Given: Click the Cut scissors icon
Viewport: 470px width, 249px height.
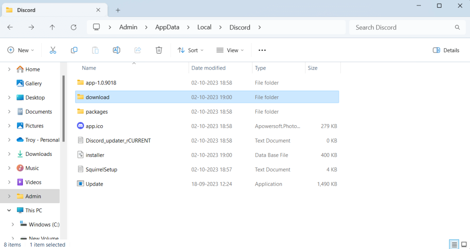Looking at the screenshot, I should pyautogui.click(x=53, y=50).
